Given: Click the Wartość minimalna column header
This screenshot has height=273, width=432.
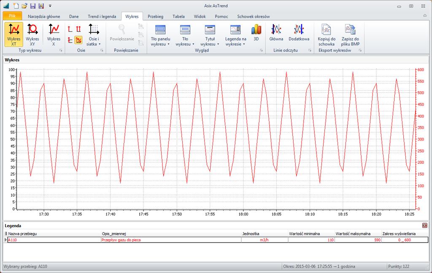Looking at the screenshot, I should click(311, 234).
